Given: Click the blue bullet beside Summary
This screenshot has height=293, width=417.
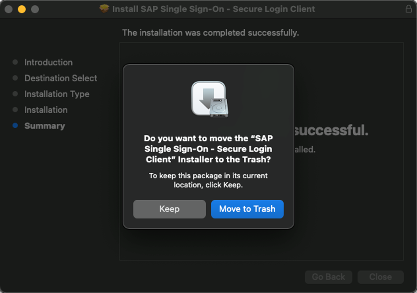Looking at the screenshot, I should click(x=15, y=125).
